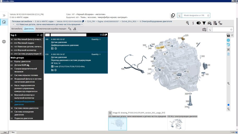This screenshot has height=134, width=238.
Task: Click the zoom-plus search icon in the toolbar
Action: pos(188,23)
